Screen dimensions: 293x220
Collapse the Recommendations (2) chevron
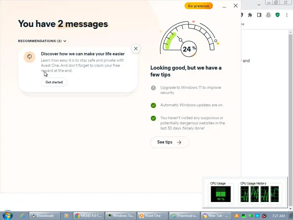[65, 41]
